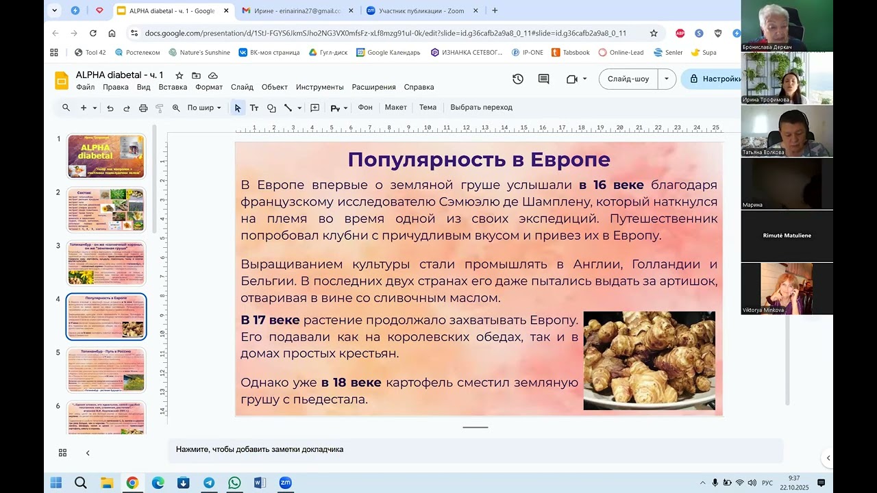877x493 pixels.
Task: Show all comments panel
Action: click(x=544, y=79)
